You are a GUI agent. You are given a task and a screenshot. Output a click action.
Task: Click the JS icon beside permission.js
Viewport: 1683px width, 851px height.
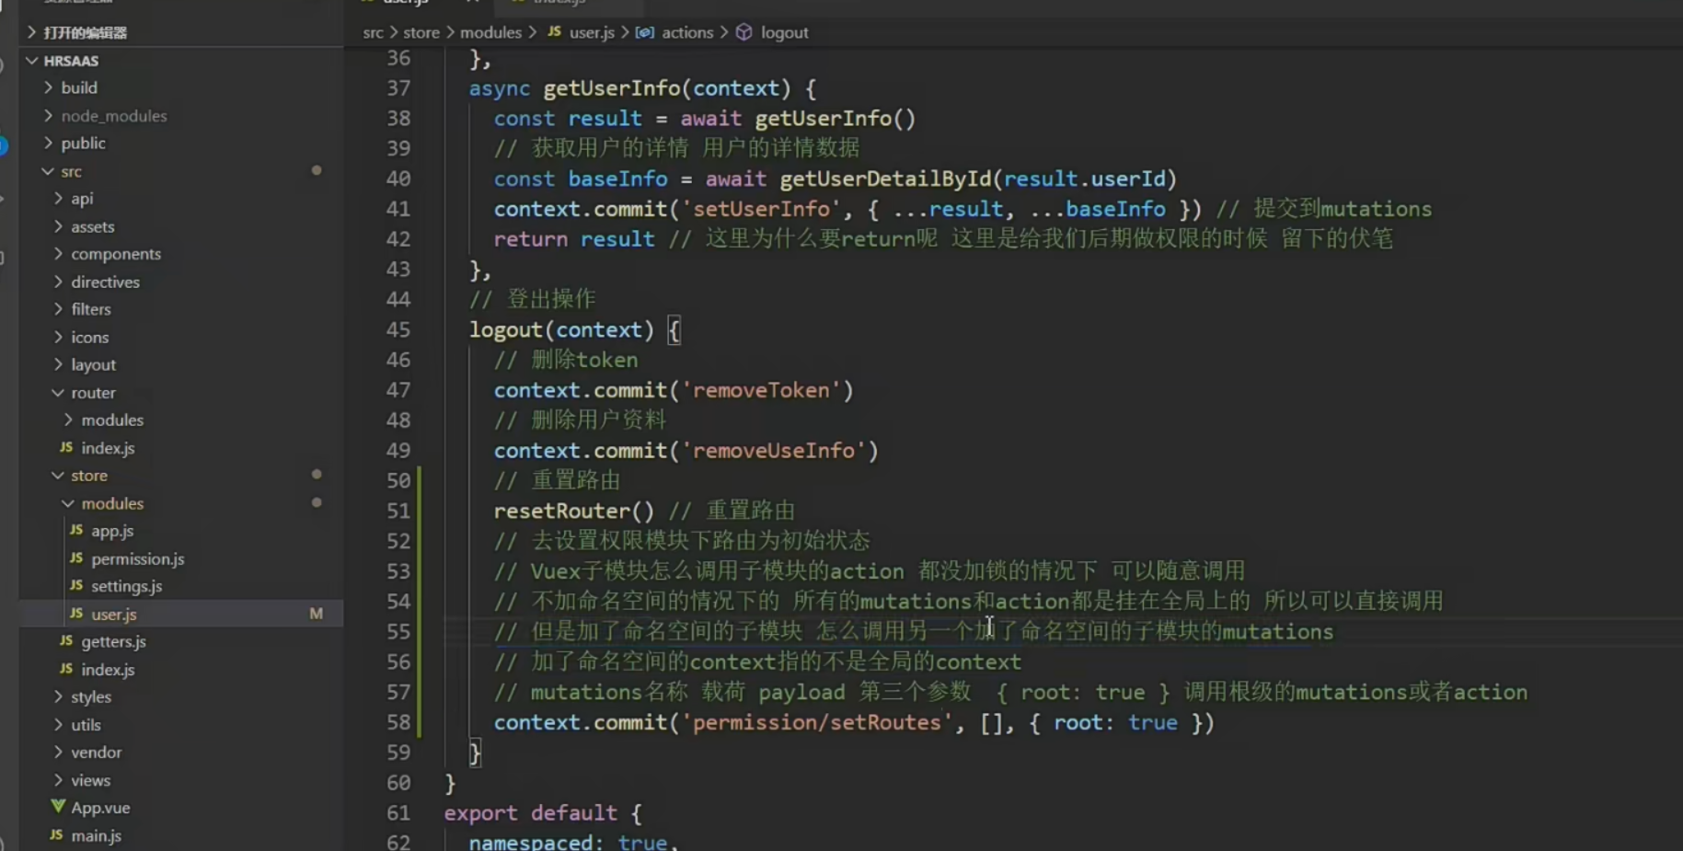(76, 558)
